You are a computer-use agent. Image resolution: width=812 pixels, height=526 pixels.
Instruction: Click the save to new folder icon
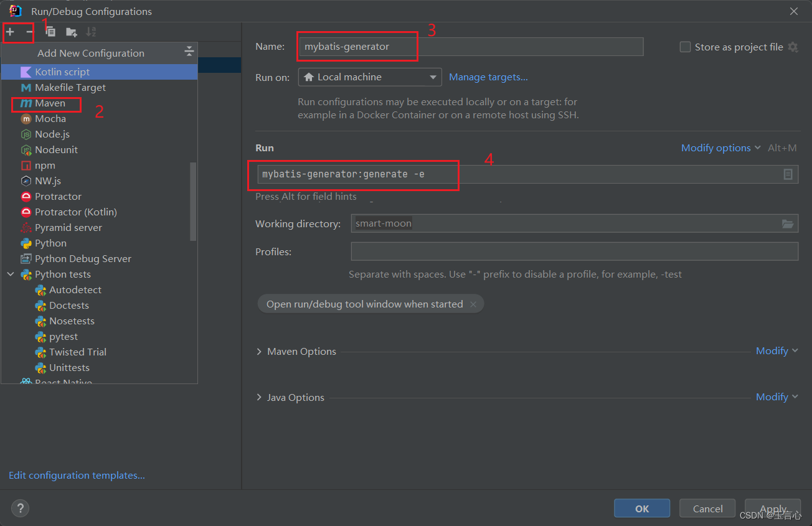[72, 32]
